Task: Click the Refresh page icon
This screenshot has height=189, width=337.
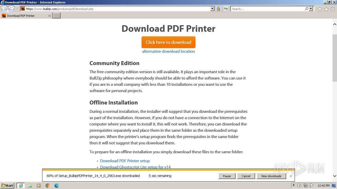Action: coord(226,9)
